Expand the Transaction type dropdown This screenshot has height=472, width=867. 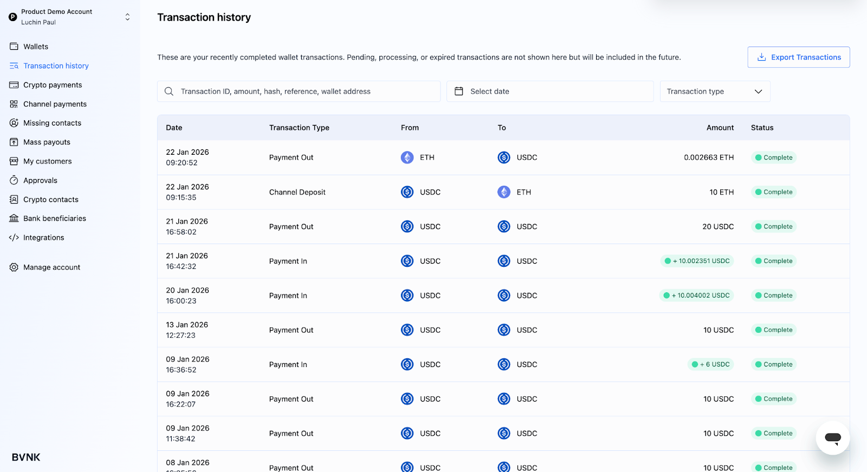point(714,91)
